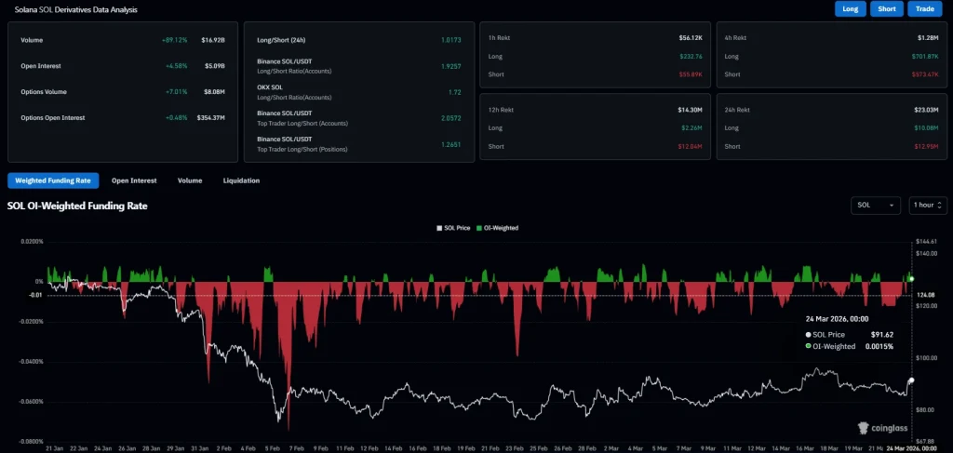Viewport: 953px width, 453px height.
Task: Click the Short button
Action: coord(887,9)
